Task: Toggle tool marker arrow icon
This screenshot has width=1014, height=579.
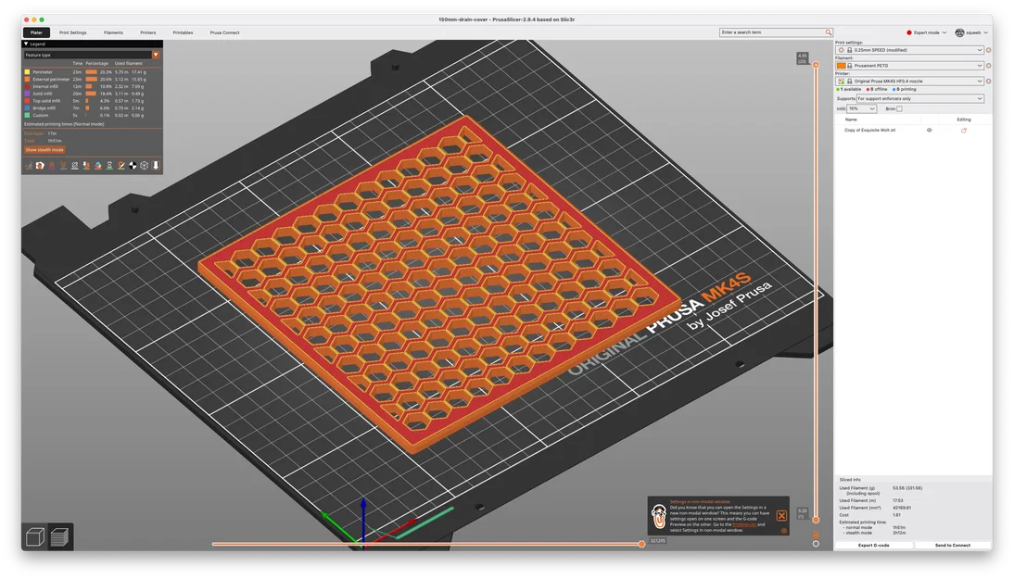Action: click(x=156, y=166)
